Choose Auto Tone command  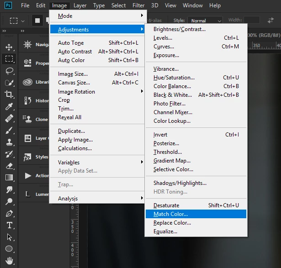click(98, 43)
